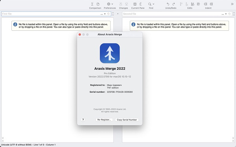
Task: Go to next change triangle icon
Action: coord(127,4)
